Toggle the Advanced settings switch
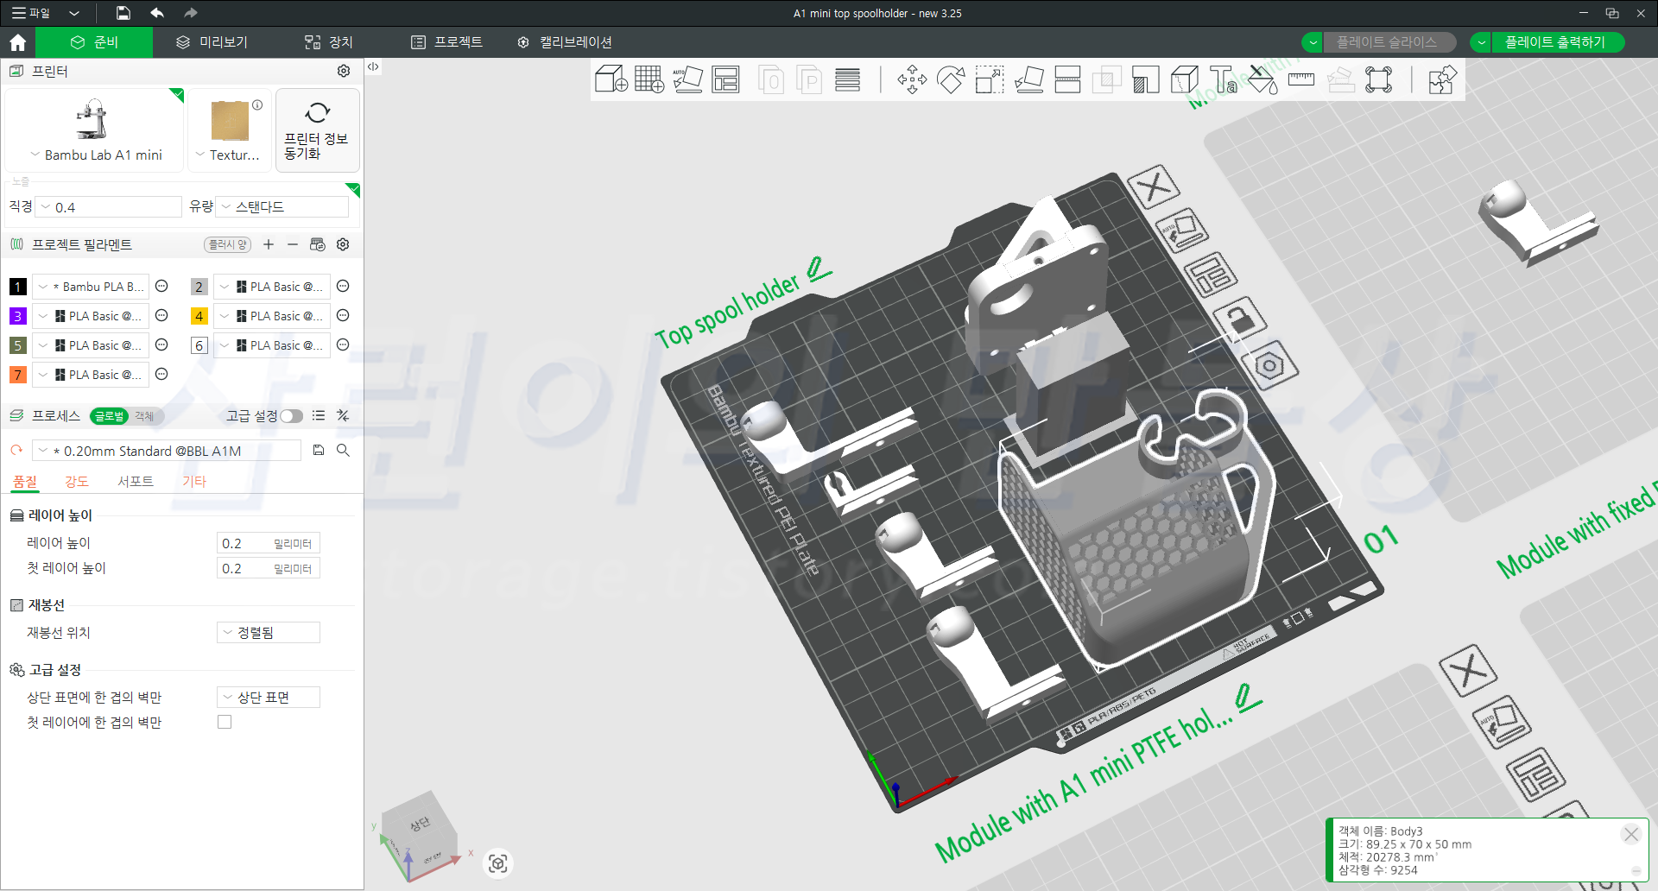This screenshot has width=1658, height=891. point(292,416)
